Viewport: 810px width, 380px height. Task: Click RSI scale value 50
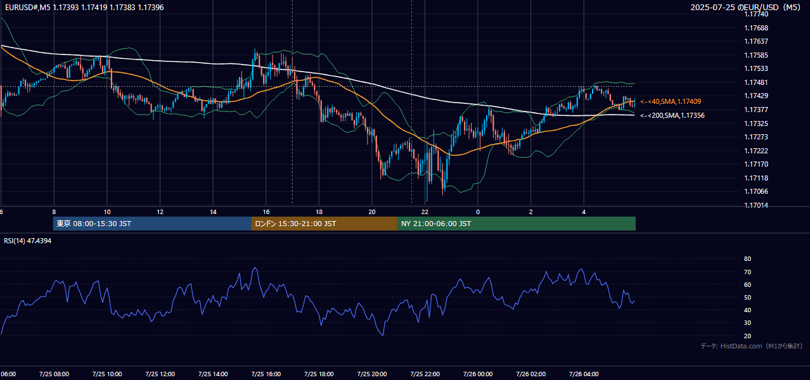coord(747,297)
